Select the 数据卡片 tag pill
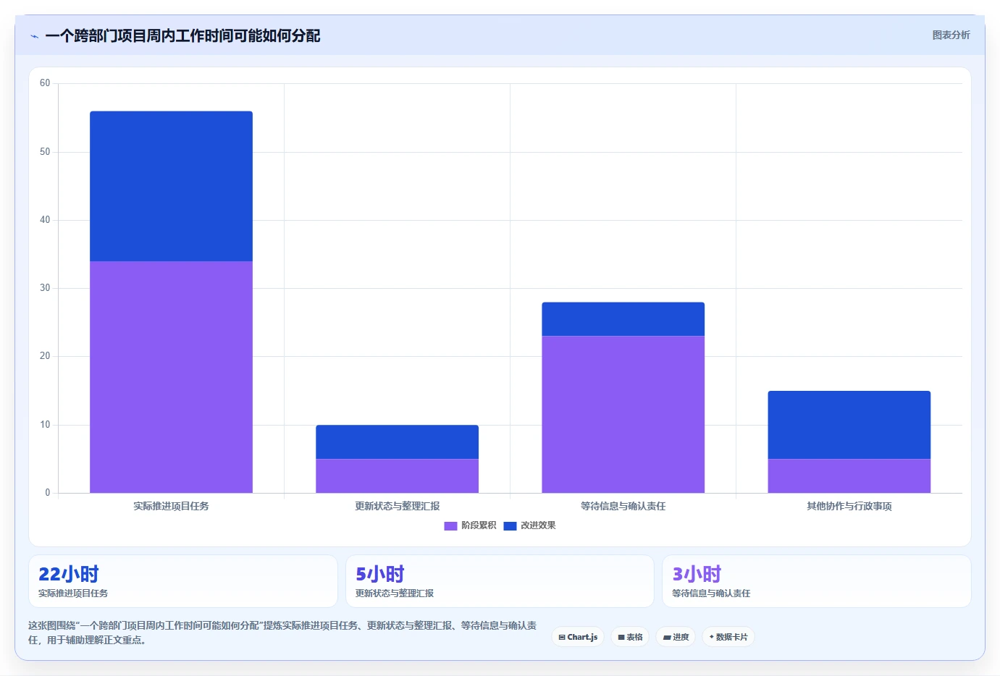 (x=728, y=637)
